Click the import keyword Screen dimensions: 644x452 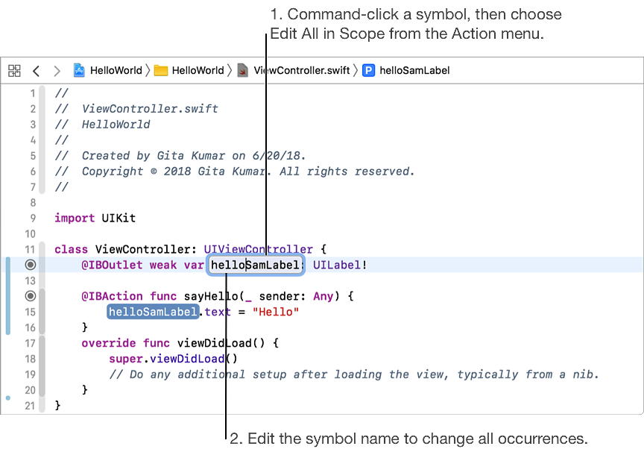[x=75, y=219]
